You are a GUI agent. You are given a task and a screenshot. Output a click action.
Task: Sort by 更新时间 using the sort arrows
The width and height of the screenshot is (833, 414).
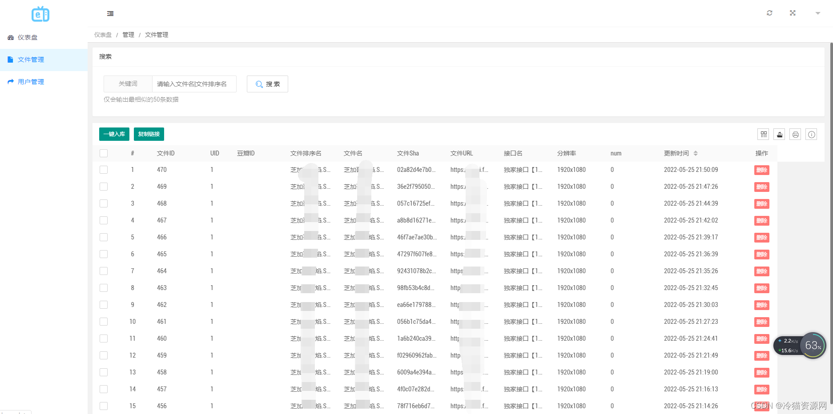point(696,153)
